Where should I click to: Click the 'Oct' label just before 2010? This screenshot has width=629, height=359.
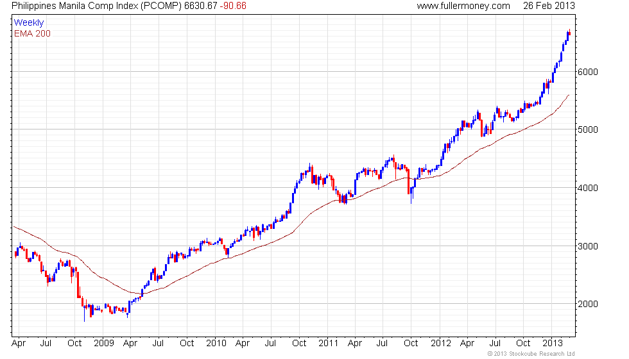tap(187, 344)
